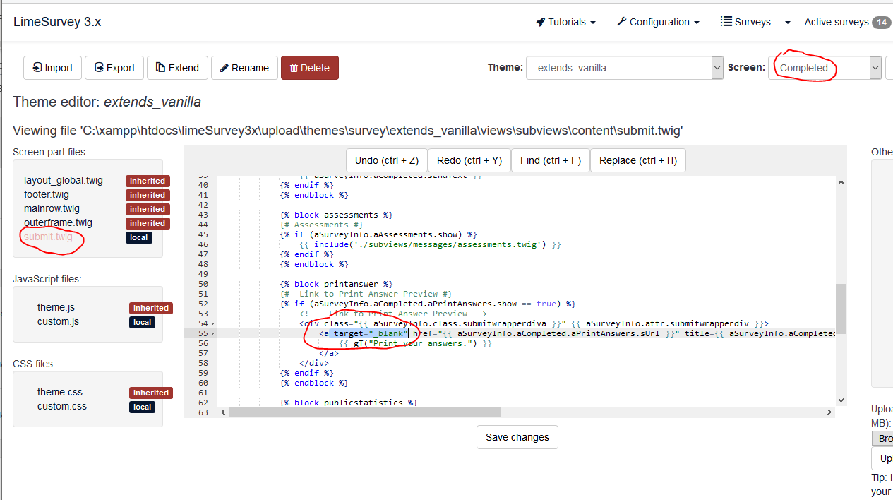Click the Rename pencil button
This screenshot has height=500, width=893.
pyautogui.click(x=244, y=68)
